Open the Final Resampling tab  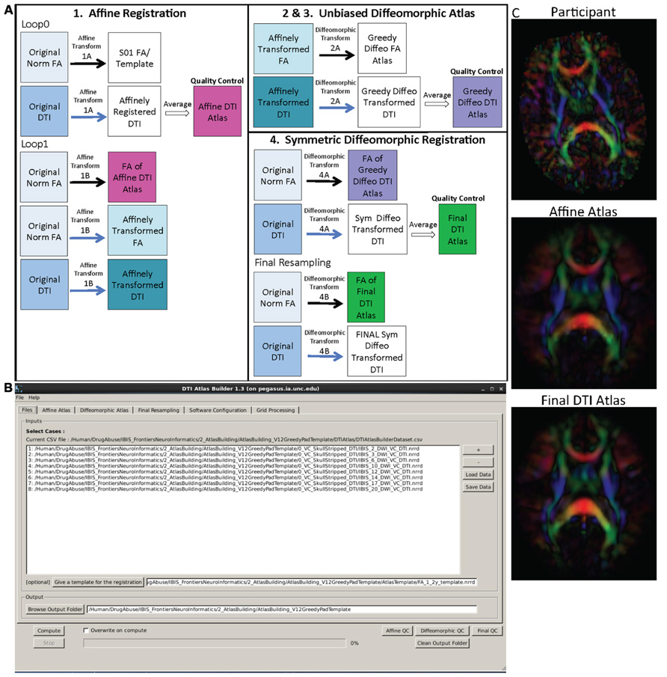(159, 410)
